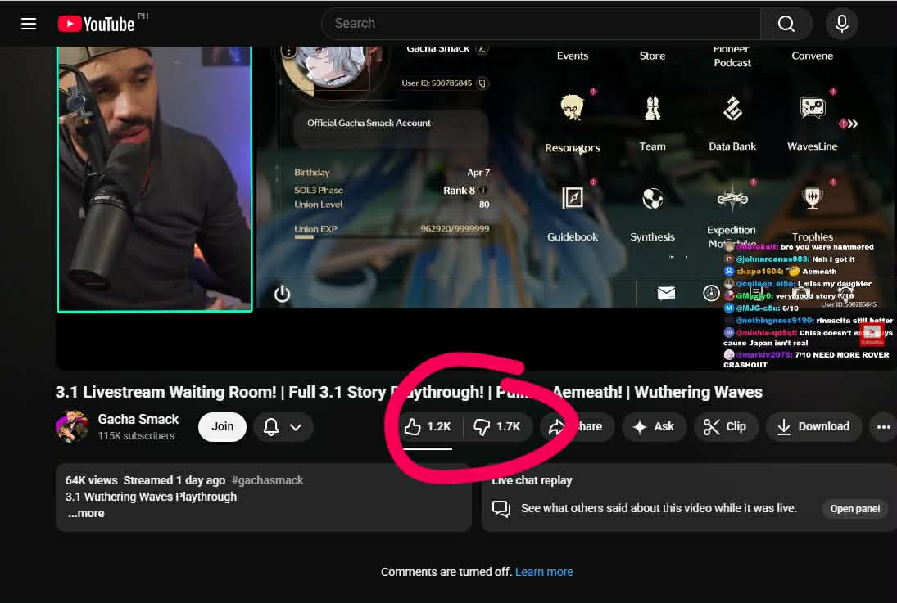Screen dimensions: 897x603
Task: Click the in-game profile character avatar
Action: click(330, 67)
